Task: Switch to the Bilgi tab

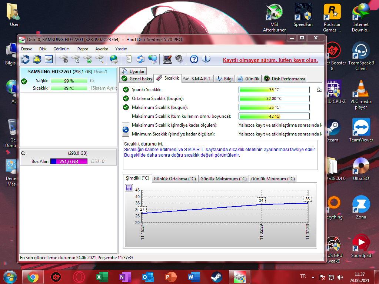Action: pos(225,79)
